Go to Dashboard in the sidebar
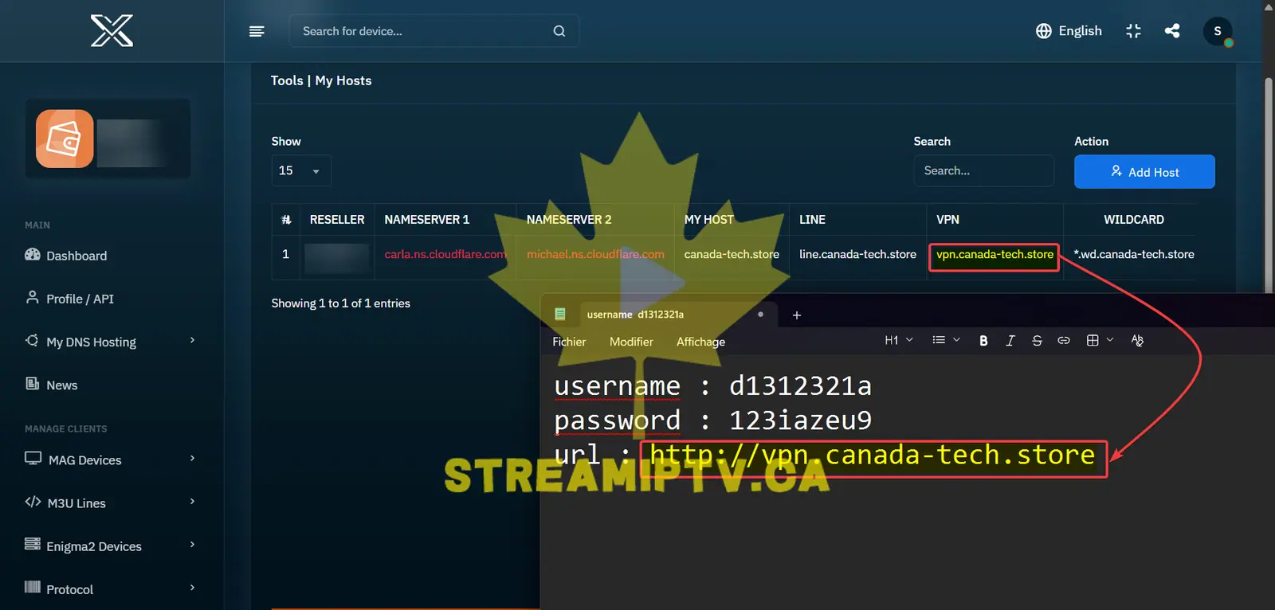The width and height of the screenshot is (1275, 610). pos(76,256)
